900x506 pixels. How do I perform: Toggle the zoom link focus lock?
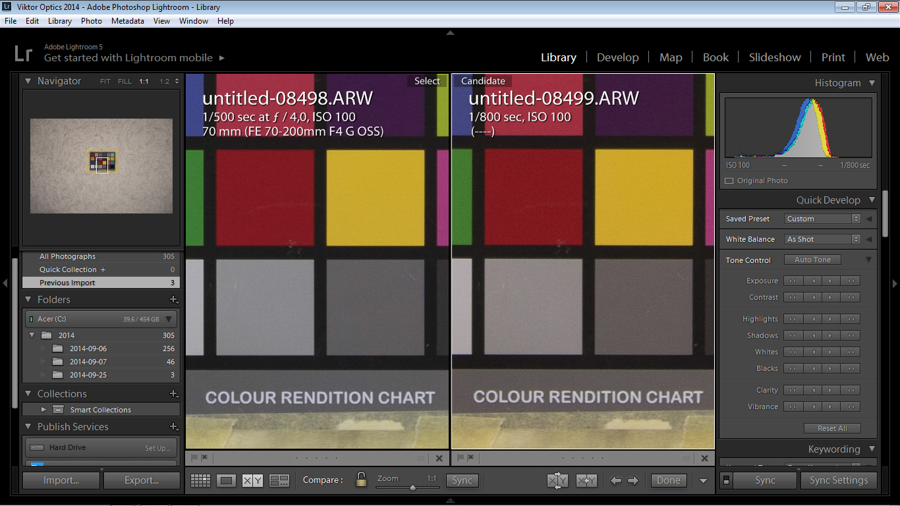pos(361,480)
